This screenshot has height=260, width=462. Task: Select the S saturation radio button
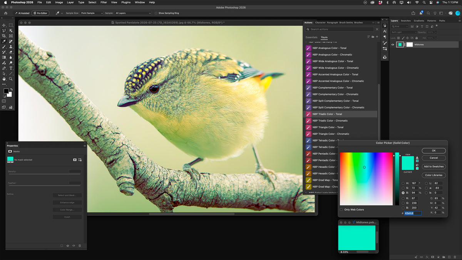click(403, 188)
